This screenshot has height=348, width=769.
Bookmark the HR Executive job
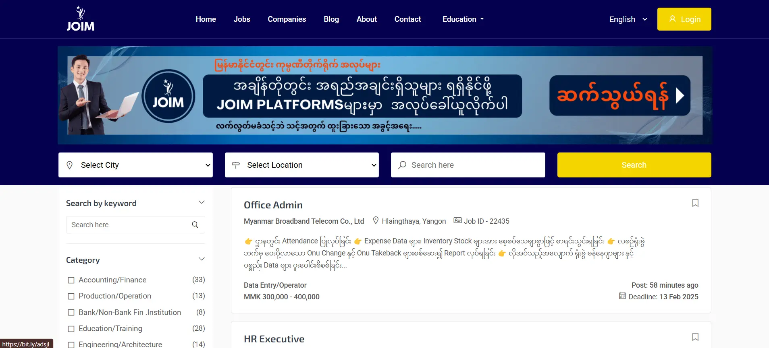coord(695,337)
